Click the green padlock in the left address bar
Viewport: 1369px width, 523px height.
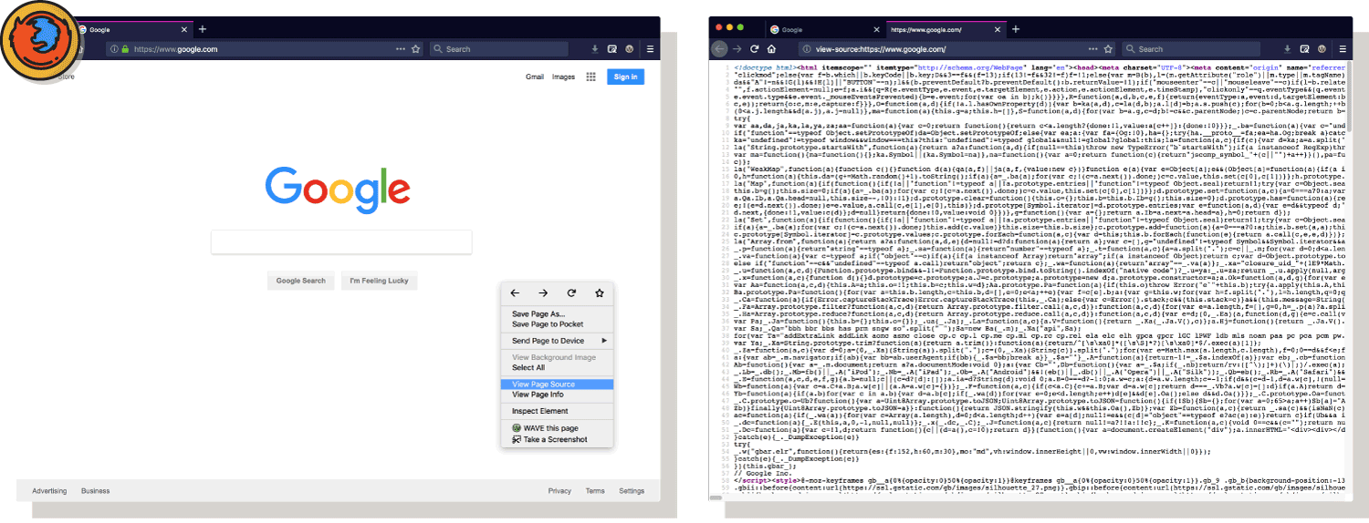coord(126,49)
